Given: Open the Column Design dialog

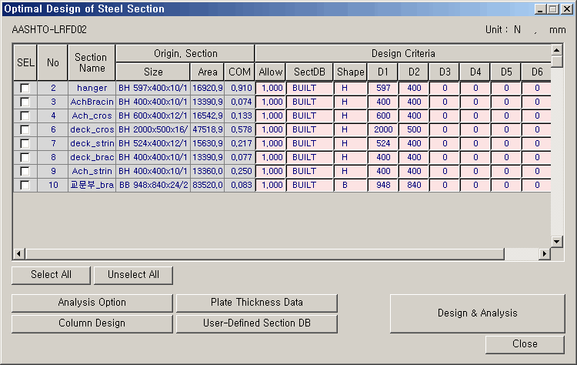Looking at the screenshot, I should point(92,323).
